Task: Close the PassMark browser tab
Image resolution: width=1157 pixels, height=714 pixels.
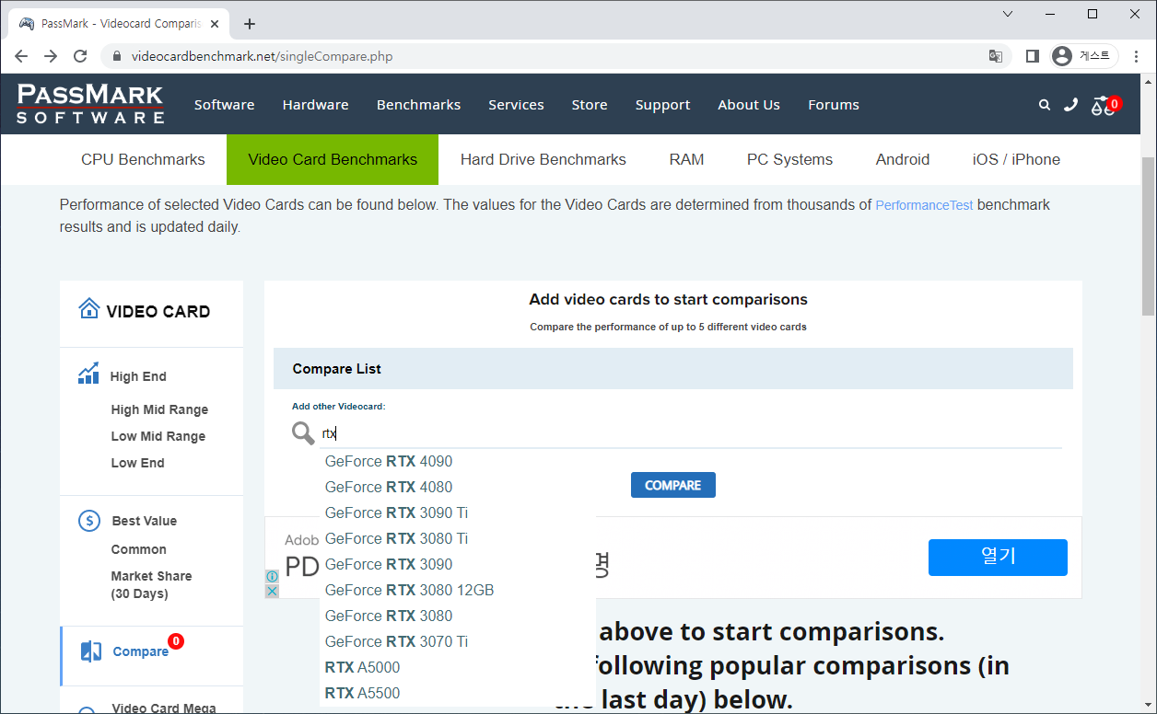Action: pyautogui.click(x=216, y=24)
